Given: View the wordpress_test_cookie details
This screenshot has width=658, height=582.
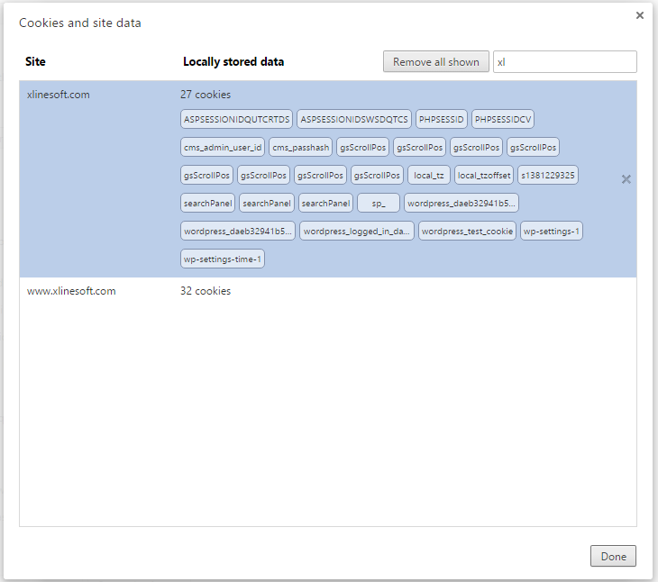Looking at the screenshot, I should [x=467, y=231].
